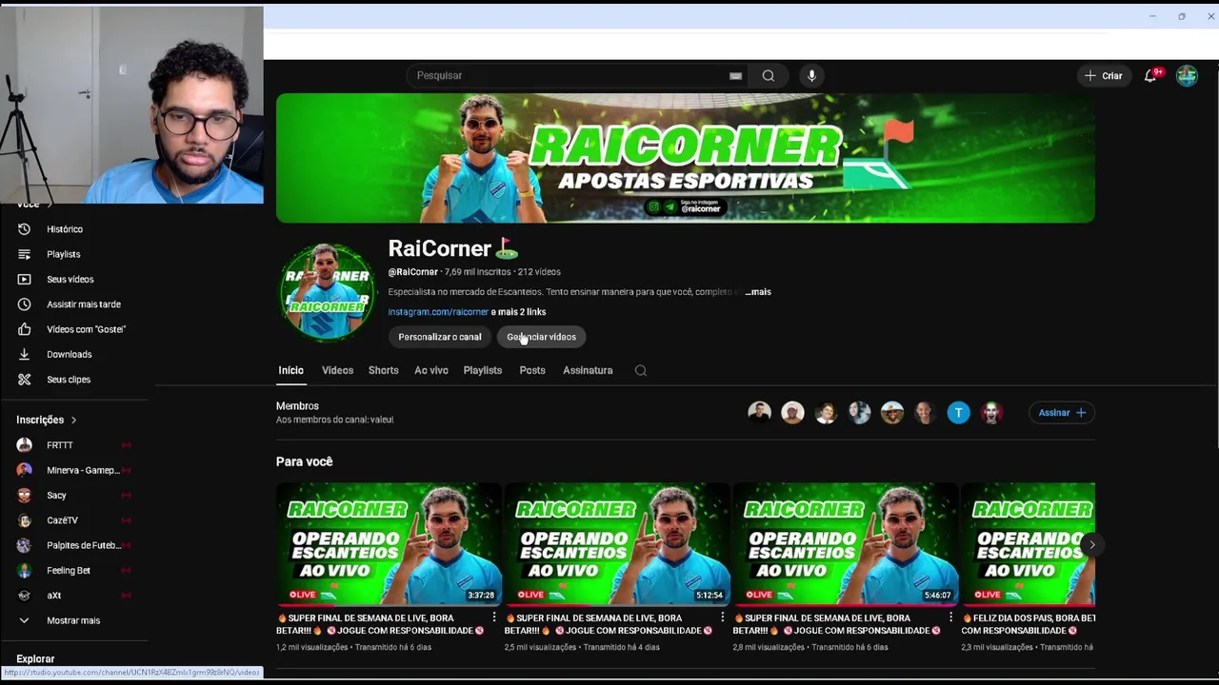Open more options for 2,5 mil visualizações video
The image size is (1219, 685).
pos(722,618)
